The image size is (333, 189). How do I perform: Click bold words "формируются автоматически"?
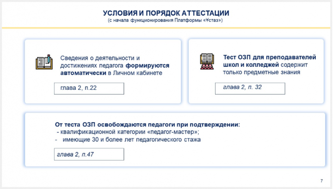click(x=115, y=69)
